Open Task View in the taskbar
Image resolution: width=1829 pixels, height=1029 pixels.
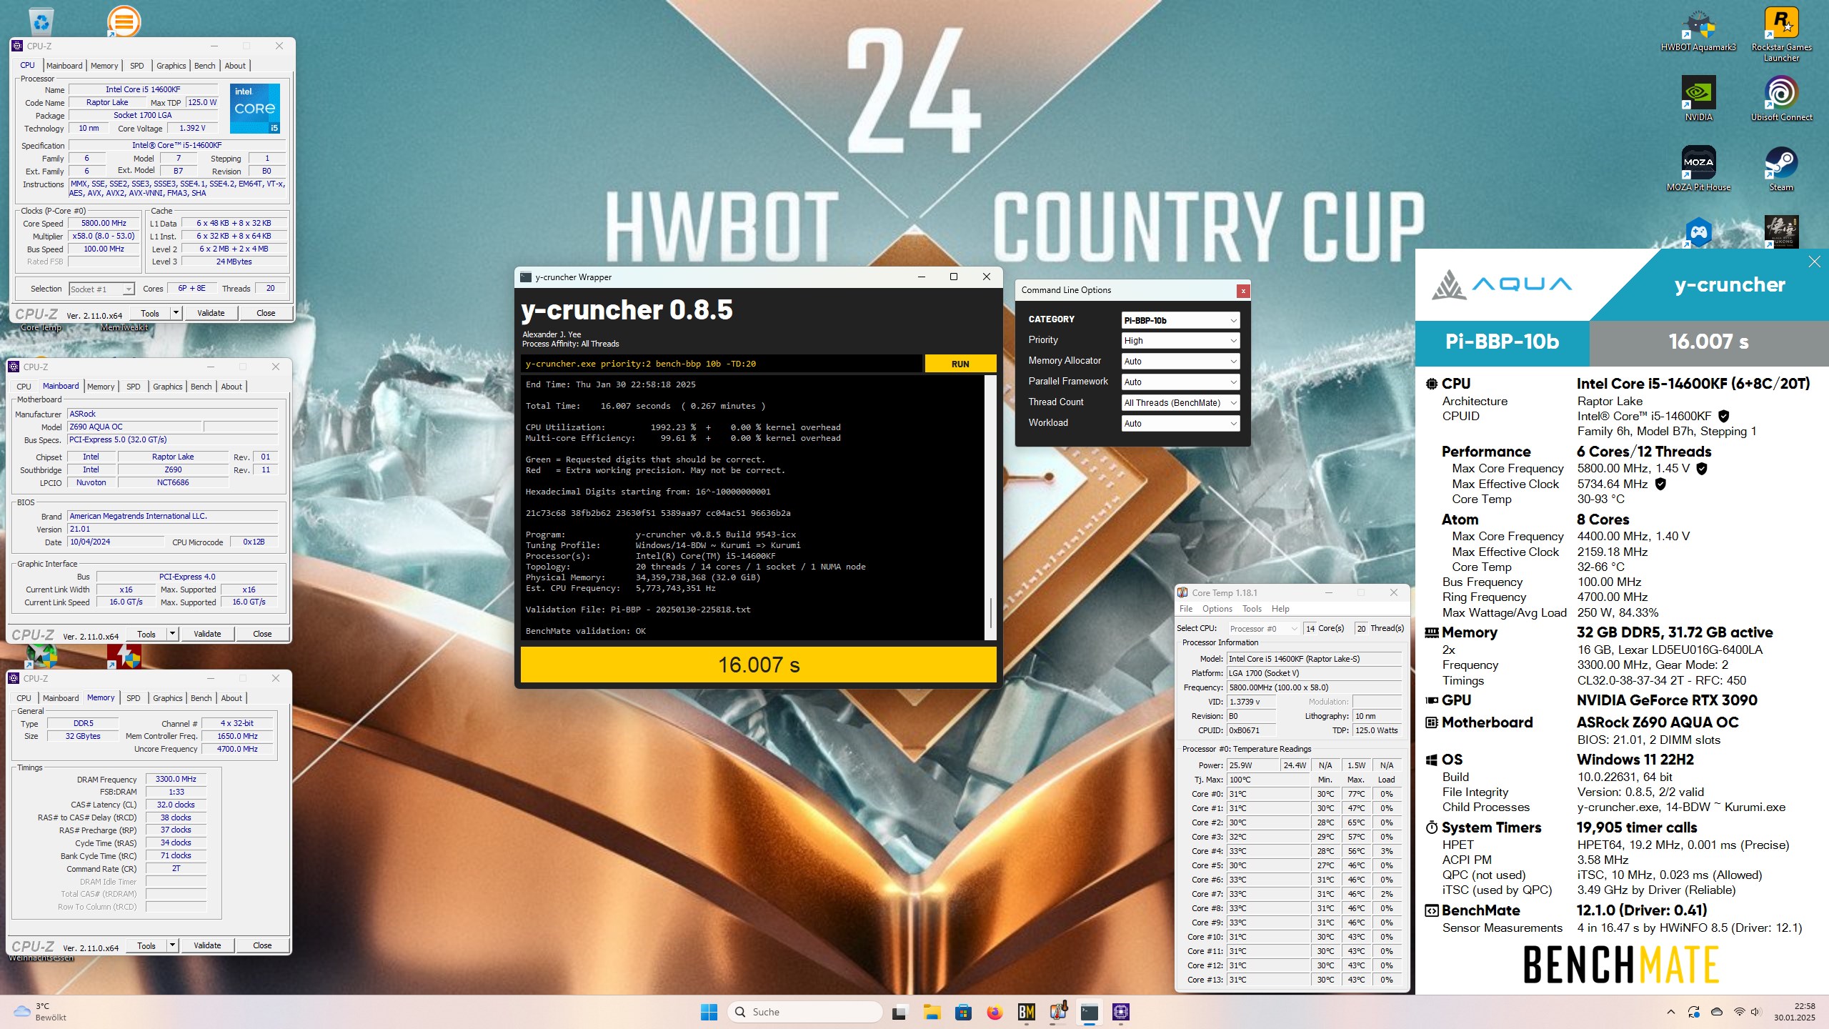tap(899, 1012)
